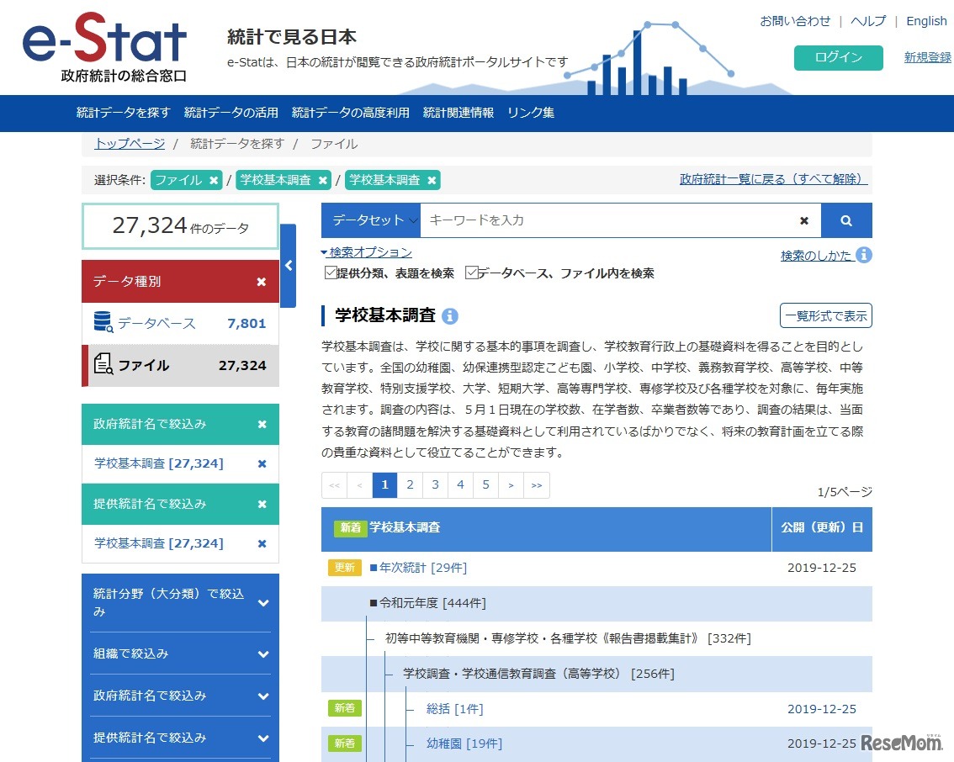Select the ファイル icon showing 27,324 items
This screenshot has width=954, height=762.
105,365
